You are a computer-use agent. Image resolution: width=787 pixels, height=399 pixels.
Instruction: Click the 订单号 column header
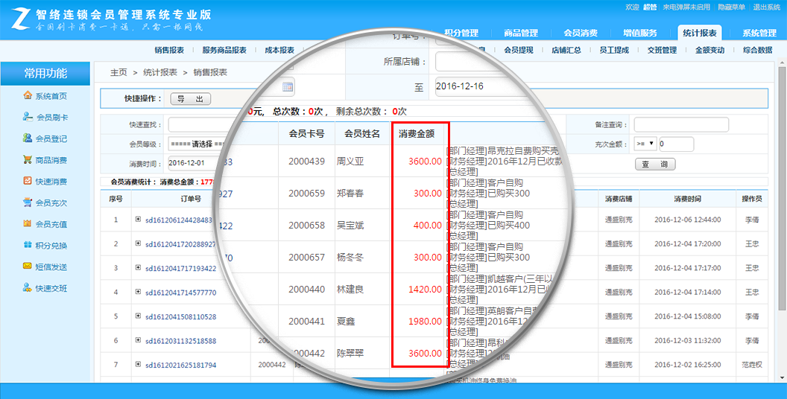point(191,199)
